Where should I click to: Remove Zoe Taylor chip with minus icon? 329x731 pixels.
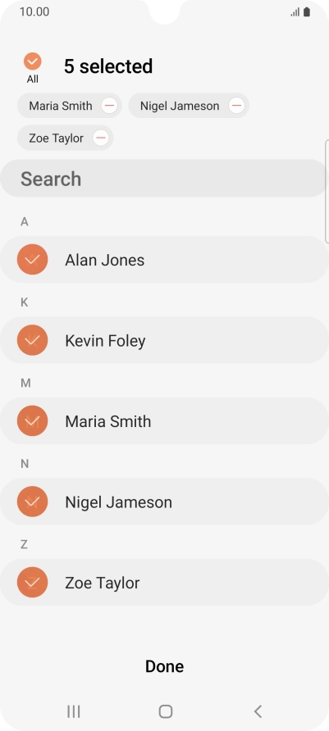click(x=101, y=138)
